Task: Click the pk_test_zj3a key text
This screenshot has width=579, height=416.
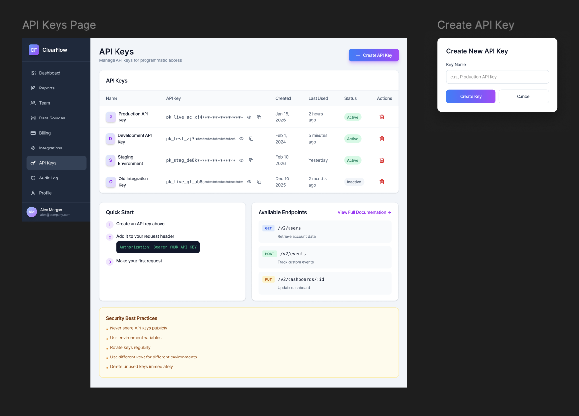Action: click(x=201, y=139)
